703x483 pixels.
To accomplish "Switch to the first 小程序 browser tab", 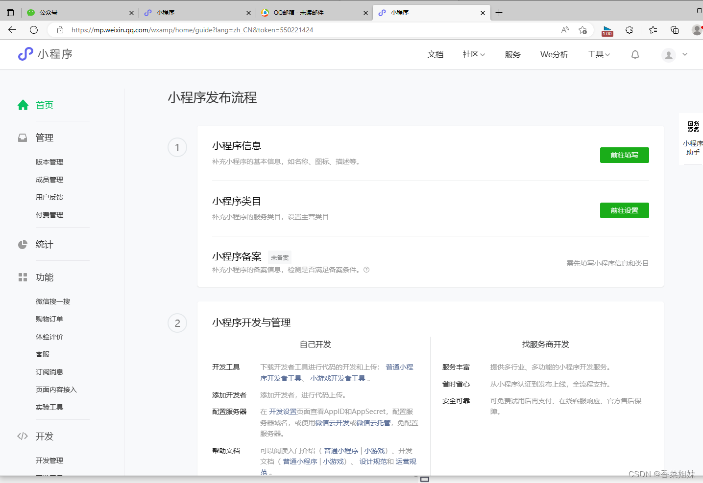I will (x=197, y=13).
